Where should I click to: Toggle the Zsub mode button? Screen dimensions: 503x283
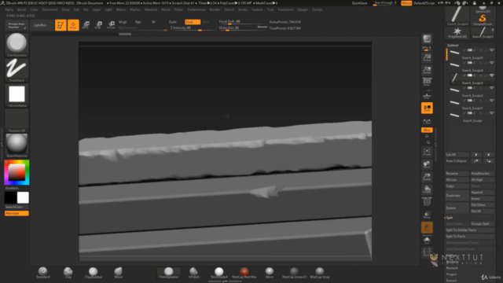[x=193, y=22]
